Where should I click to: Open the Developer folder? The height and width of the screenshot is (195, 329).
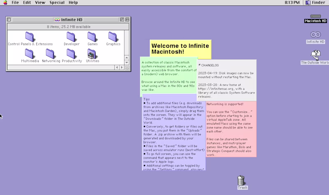[x=71, y=37]
